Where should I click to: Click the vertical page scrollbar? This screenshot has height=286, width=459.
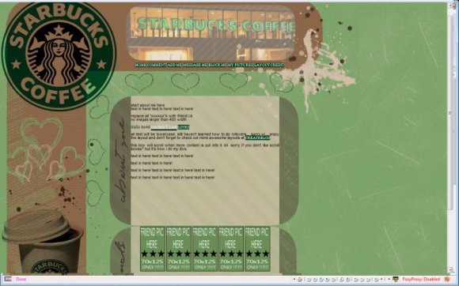(451, 137)
